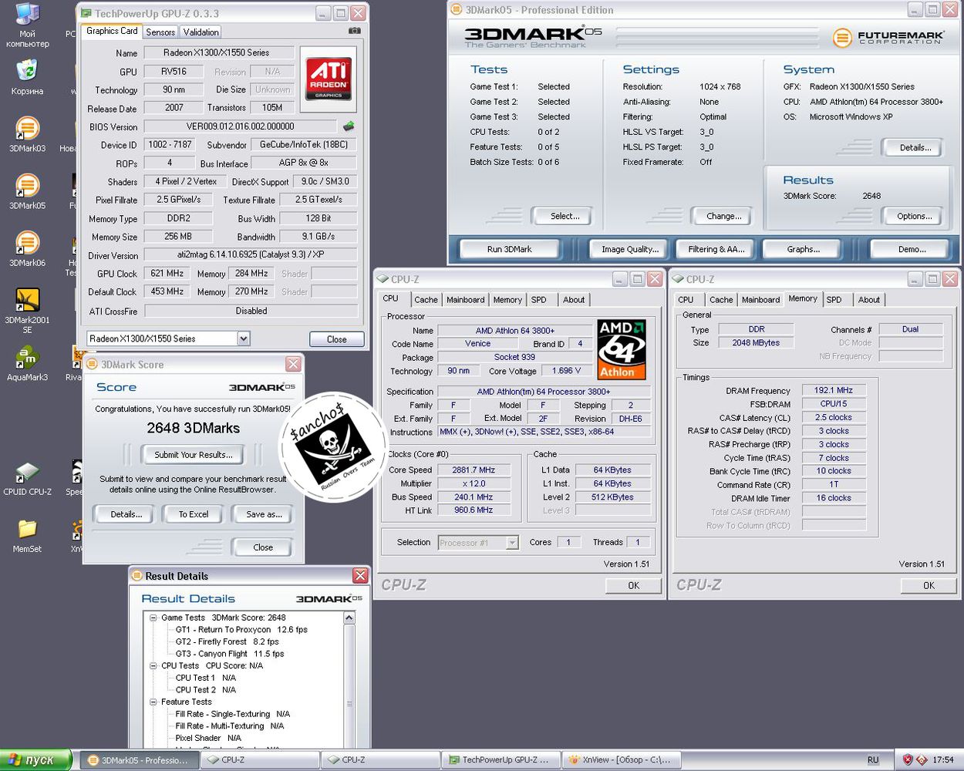Open the Mainboard tab in the left CPU-Z window
The image size is (964, 771).
pos(466,300)
